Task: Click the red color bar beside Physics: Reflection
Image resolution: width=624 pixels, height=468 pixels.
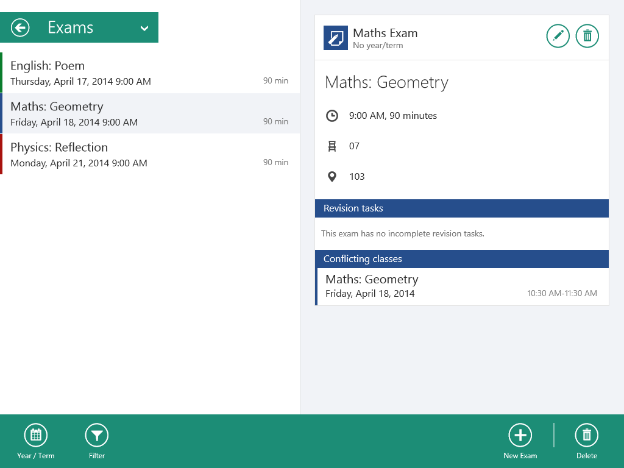Action: tap(1, 154)
